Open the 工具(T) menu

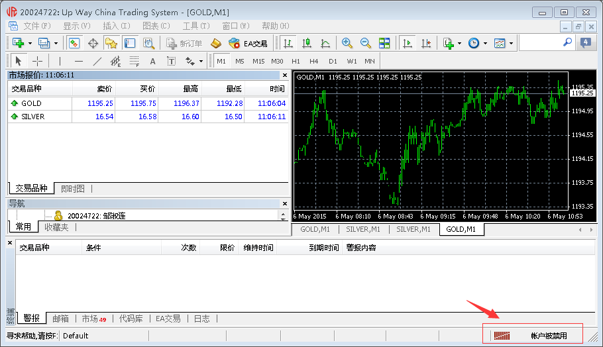[195, 26]
